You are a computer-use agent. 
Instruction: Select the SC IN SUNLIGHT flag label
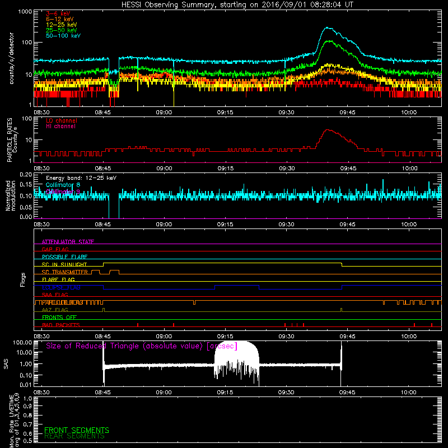pyautogui.click(x=64, y=264)
